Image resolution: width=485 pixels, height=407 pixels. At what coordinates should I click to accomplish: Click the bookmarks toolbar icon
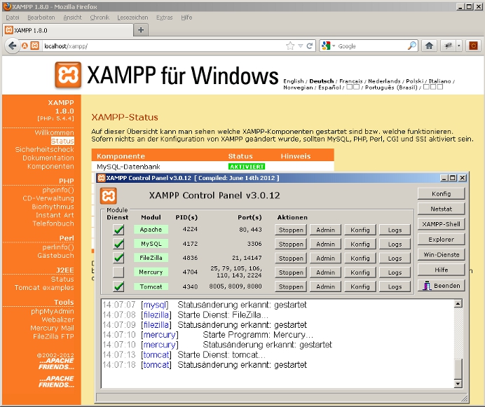[x=448, y=46]
